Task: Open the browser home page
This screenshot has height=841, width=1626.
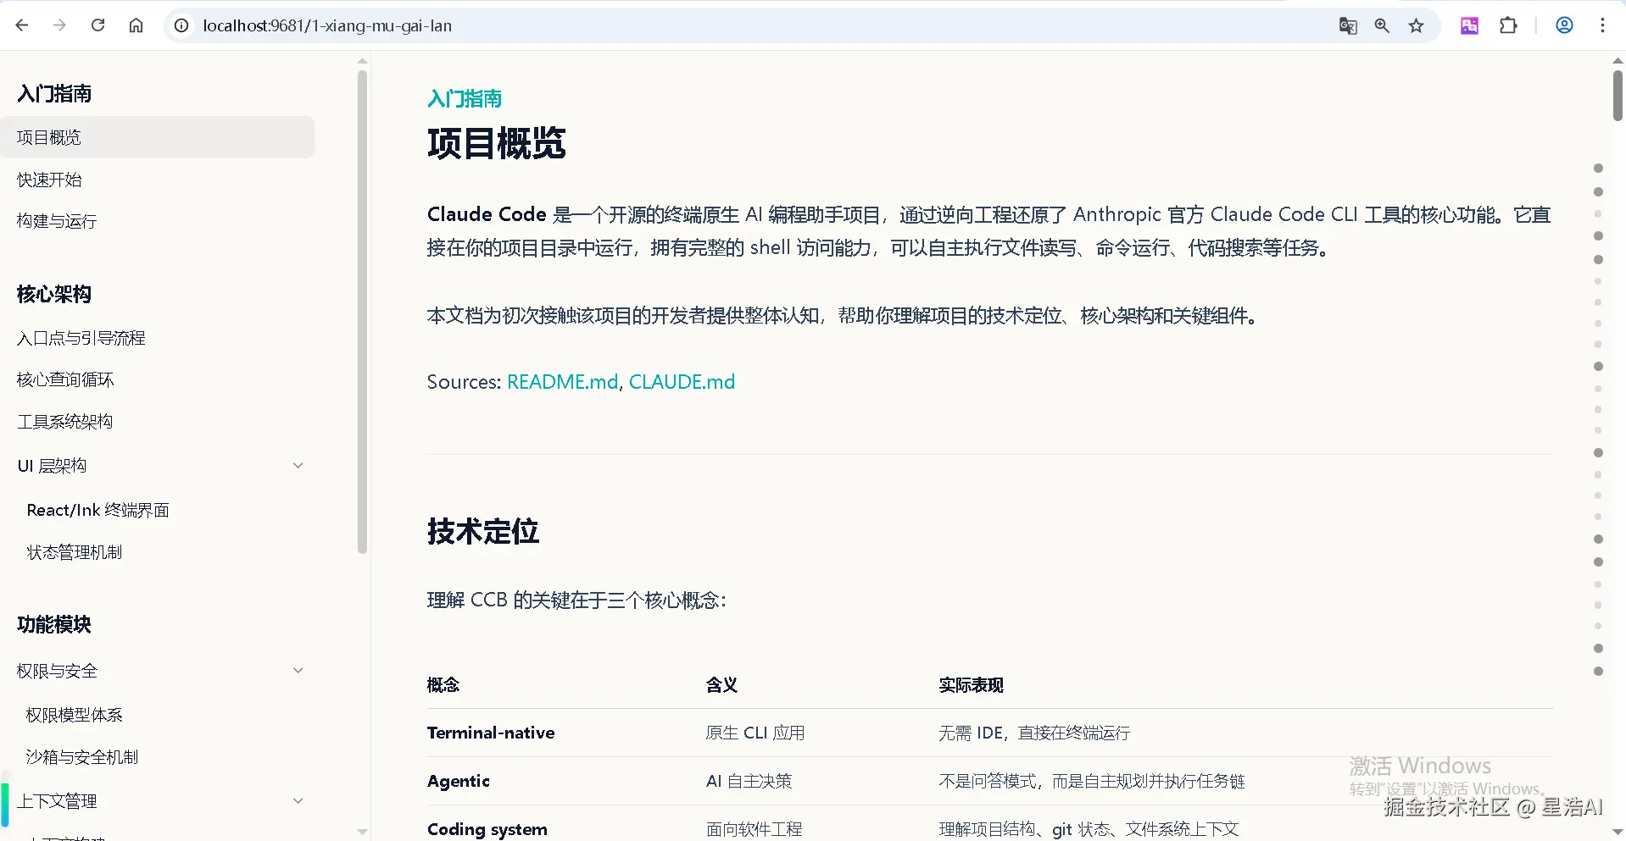Action: coord(136,25)
